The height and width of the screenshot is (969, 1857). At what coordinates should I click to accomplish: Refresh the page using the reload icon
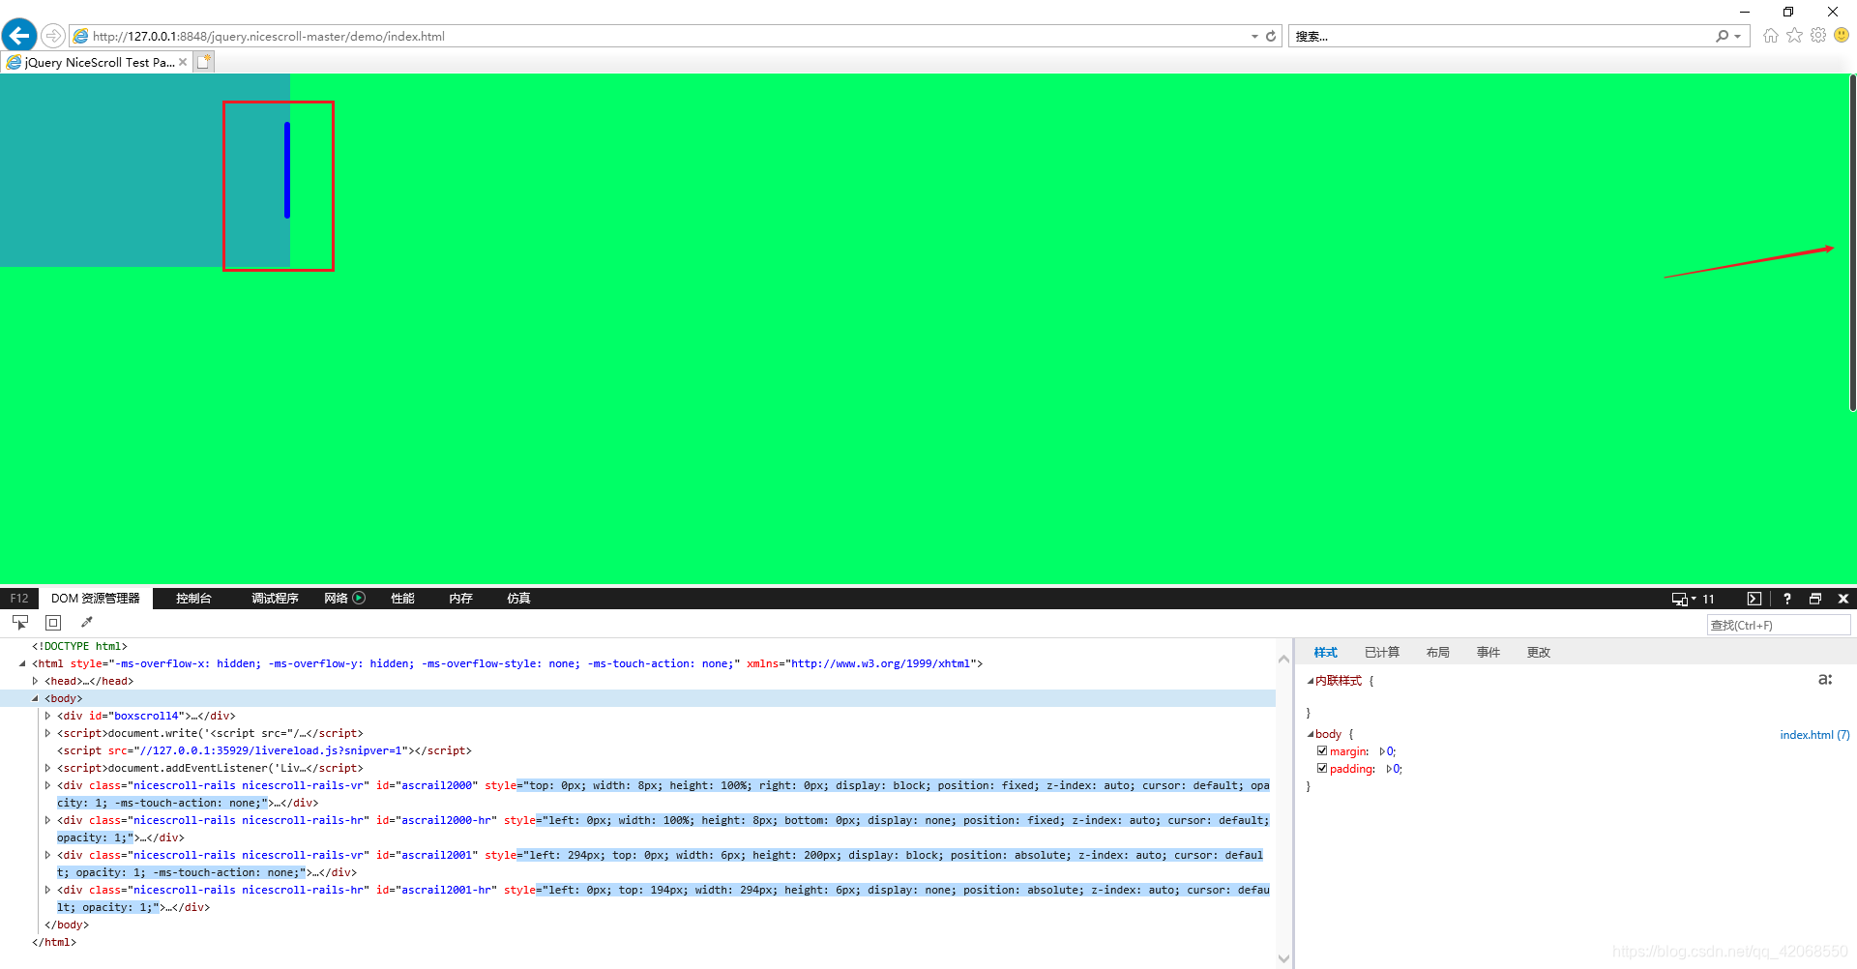pos(1271,36)
